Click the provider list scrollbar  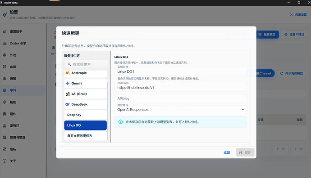108,111
